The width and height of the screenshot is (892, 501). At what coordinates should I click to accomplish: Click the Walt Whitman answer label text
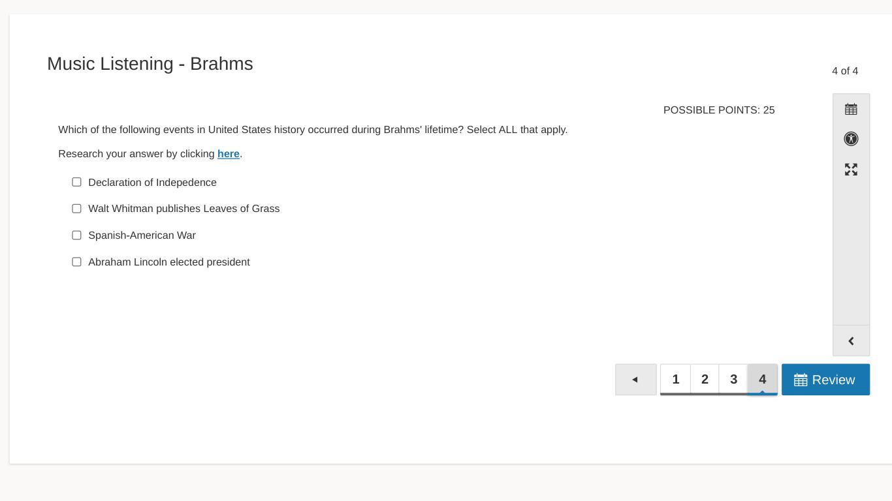(x=183, y=209)
